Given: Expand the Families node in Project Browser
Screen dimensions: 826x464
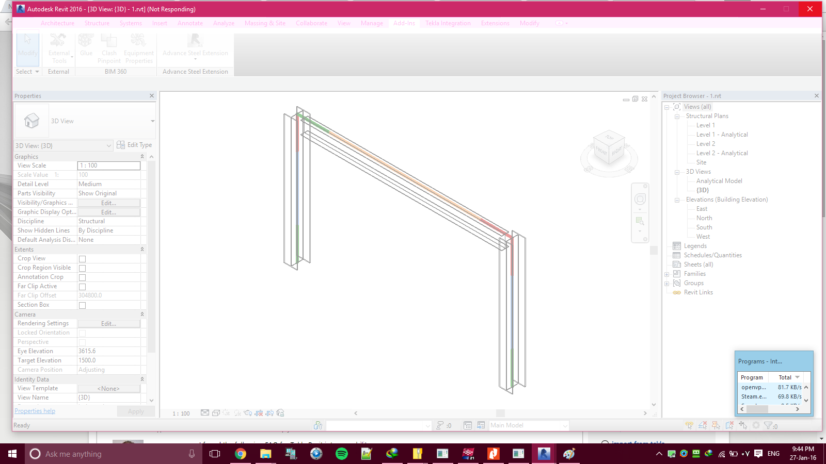Looking at the screenshot, I should [x=666, y=274].
